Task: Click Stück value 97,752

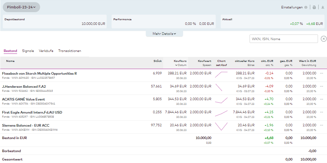Action: [x=156, y=125]
